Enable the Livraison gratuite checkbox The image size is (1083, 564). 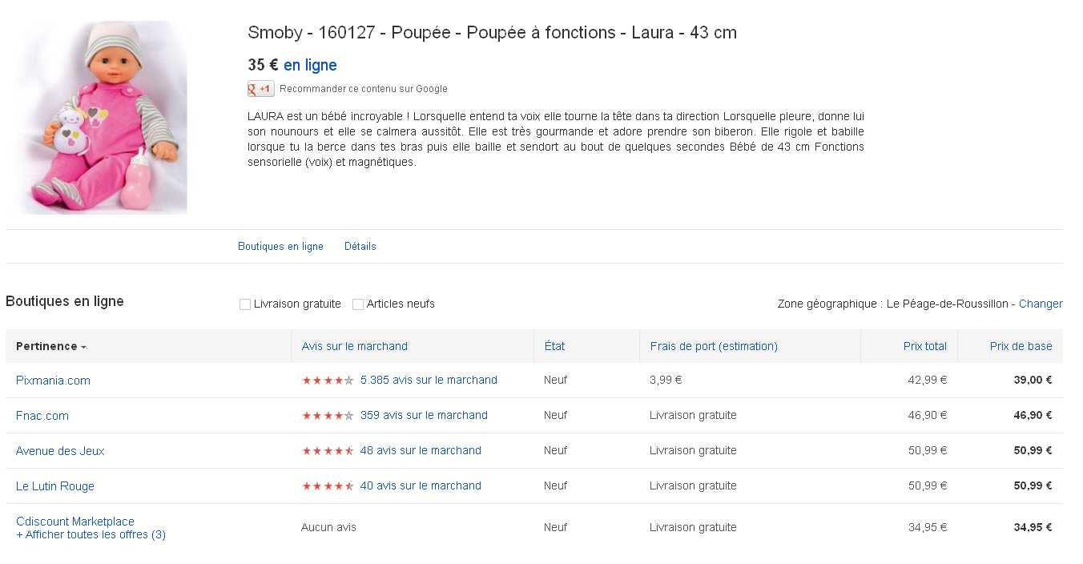point(245,304)
